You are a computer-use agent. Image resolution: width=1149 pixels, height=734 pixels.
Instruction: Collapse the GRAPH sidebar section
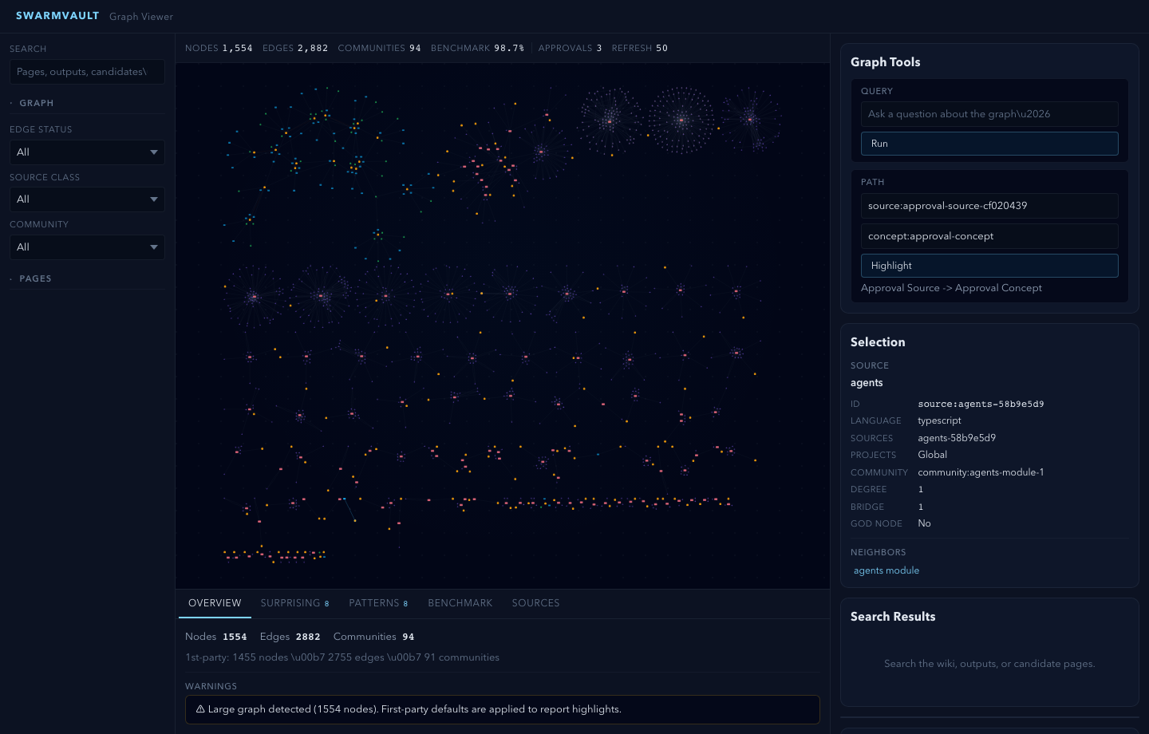point(36,103)
